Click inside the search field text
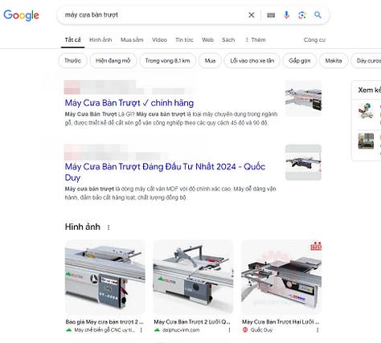Viewport: 381px width, 343px height. point(92,15)
